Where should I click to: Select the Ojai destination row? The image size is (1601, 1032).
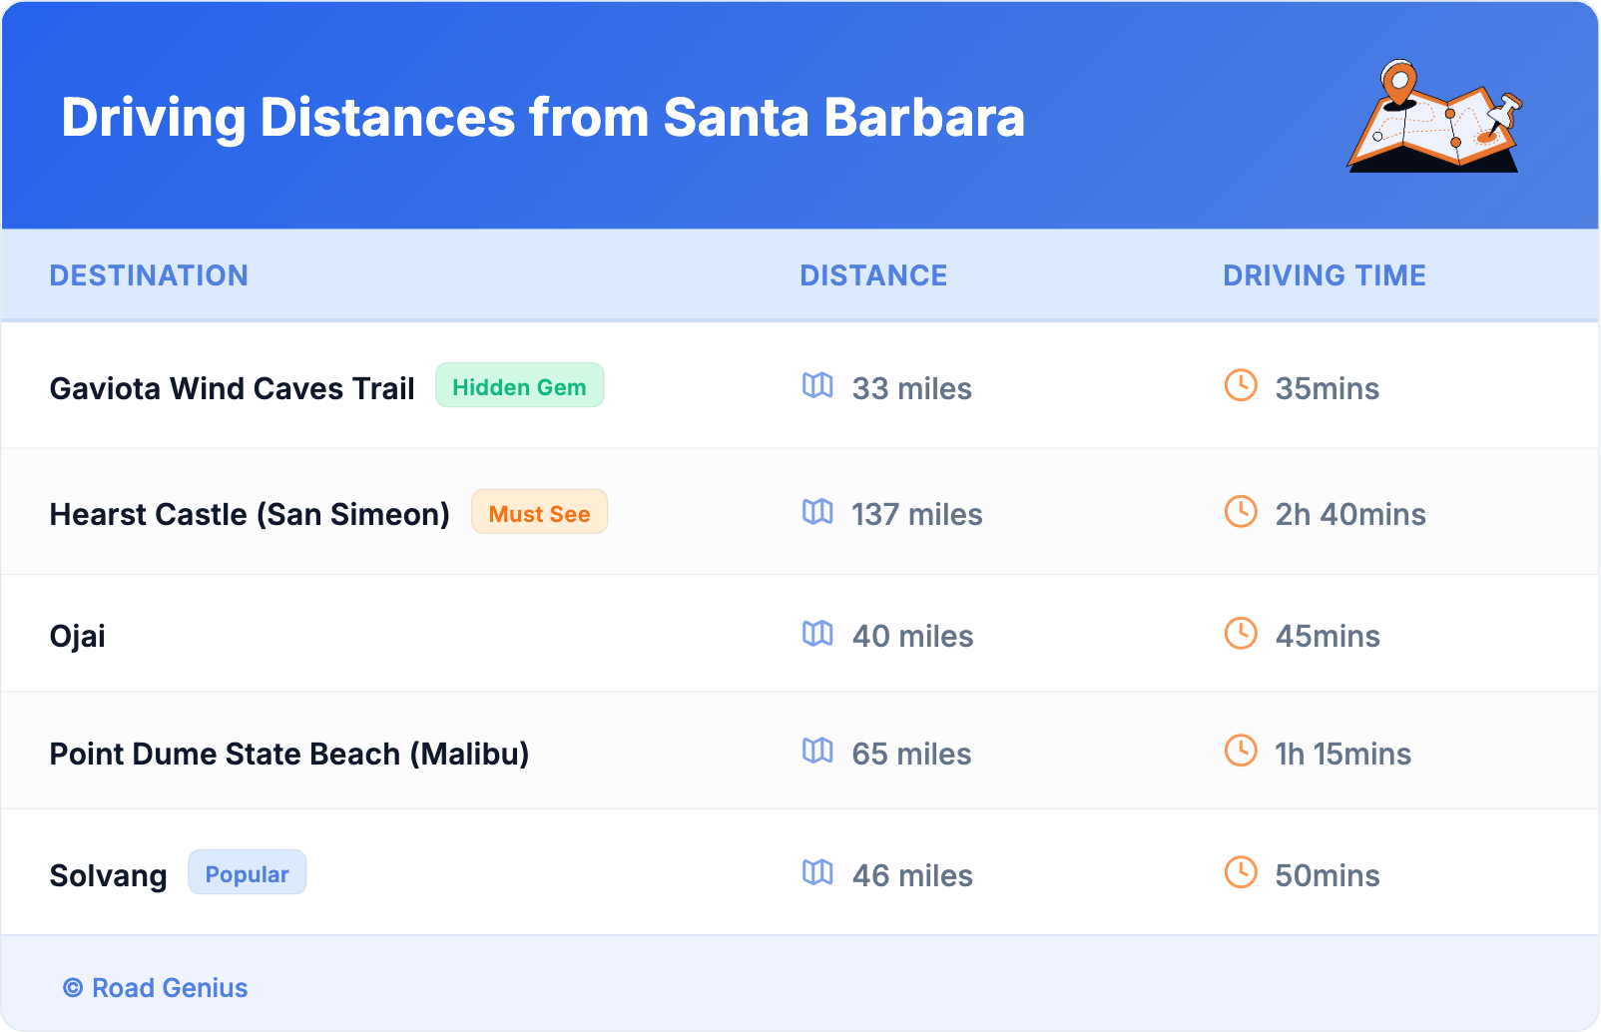[78, 636]
